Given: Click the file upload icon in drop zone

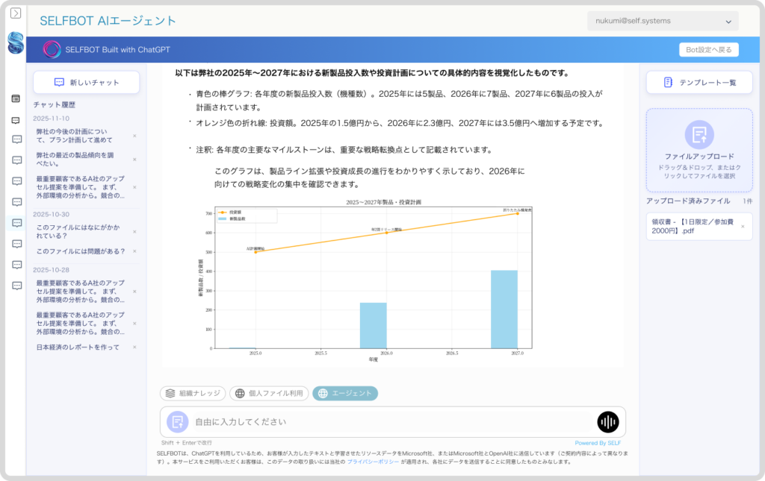Looking at the screenshot, I should pos(699,134).
